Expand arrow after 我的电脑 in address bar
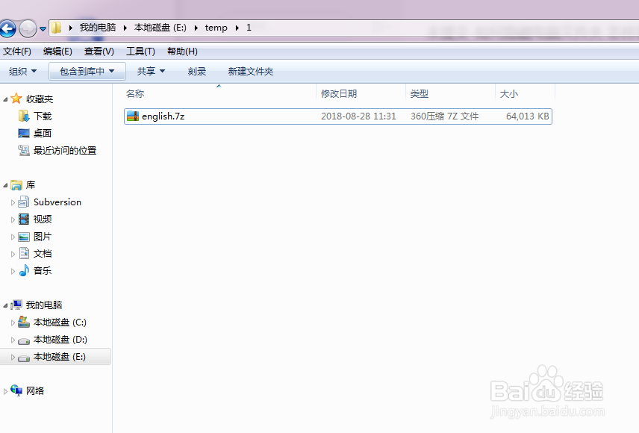 click(x=125, y=28)
